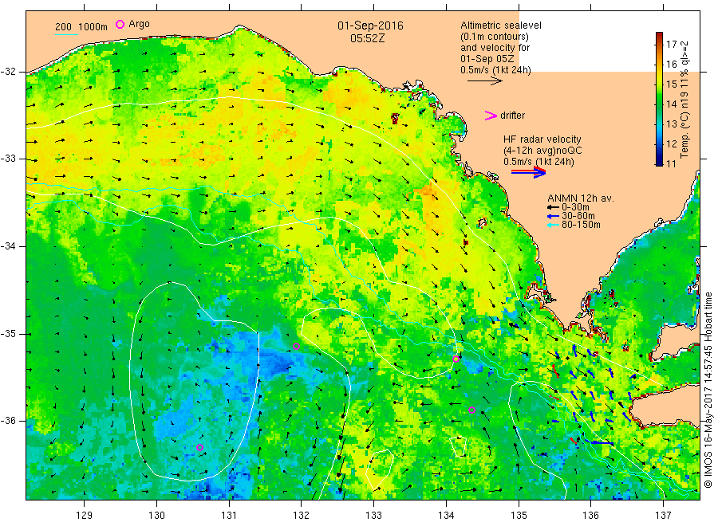Screen dimensions: 718x526
Task: Click the '0-30m' depth label
Action: pyautogui.click(x=575, y=207)
